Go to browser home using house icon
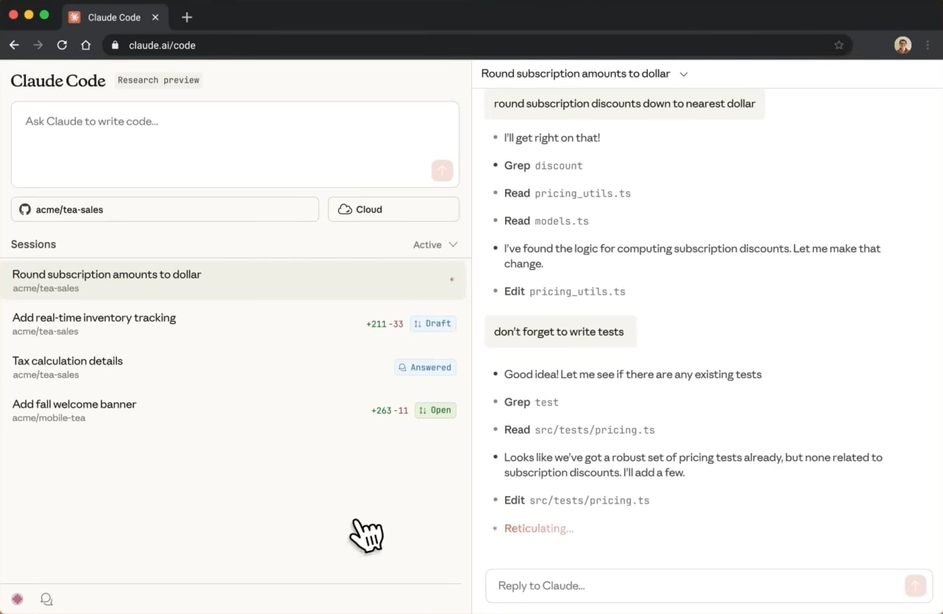This screenshot has height=614, width=943. click(86, 45)
